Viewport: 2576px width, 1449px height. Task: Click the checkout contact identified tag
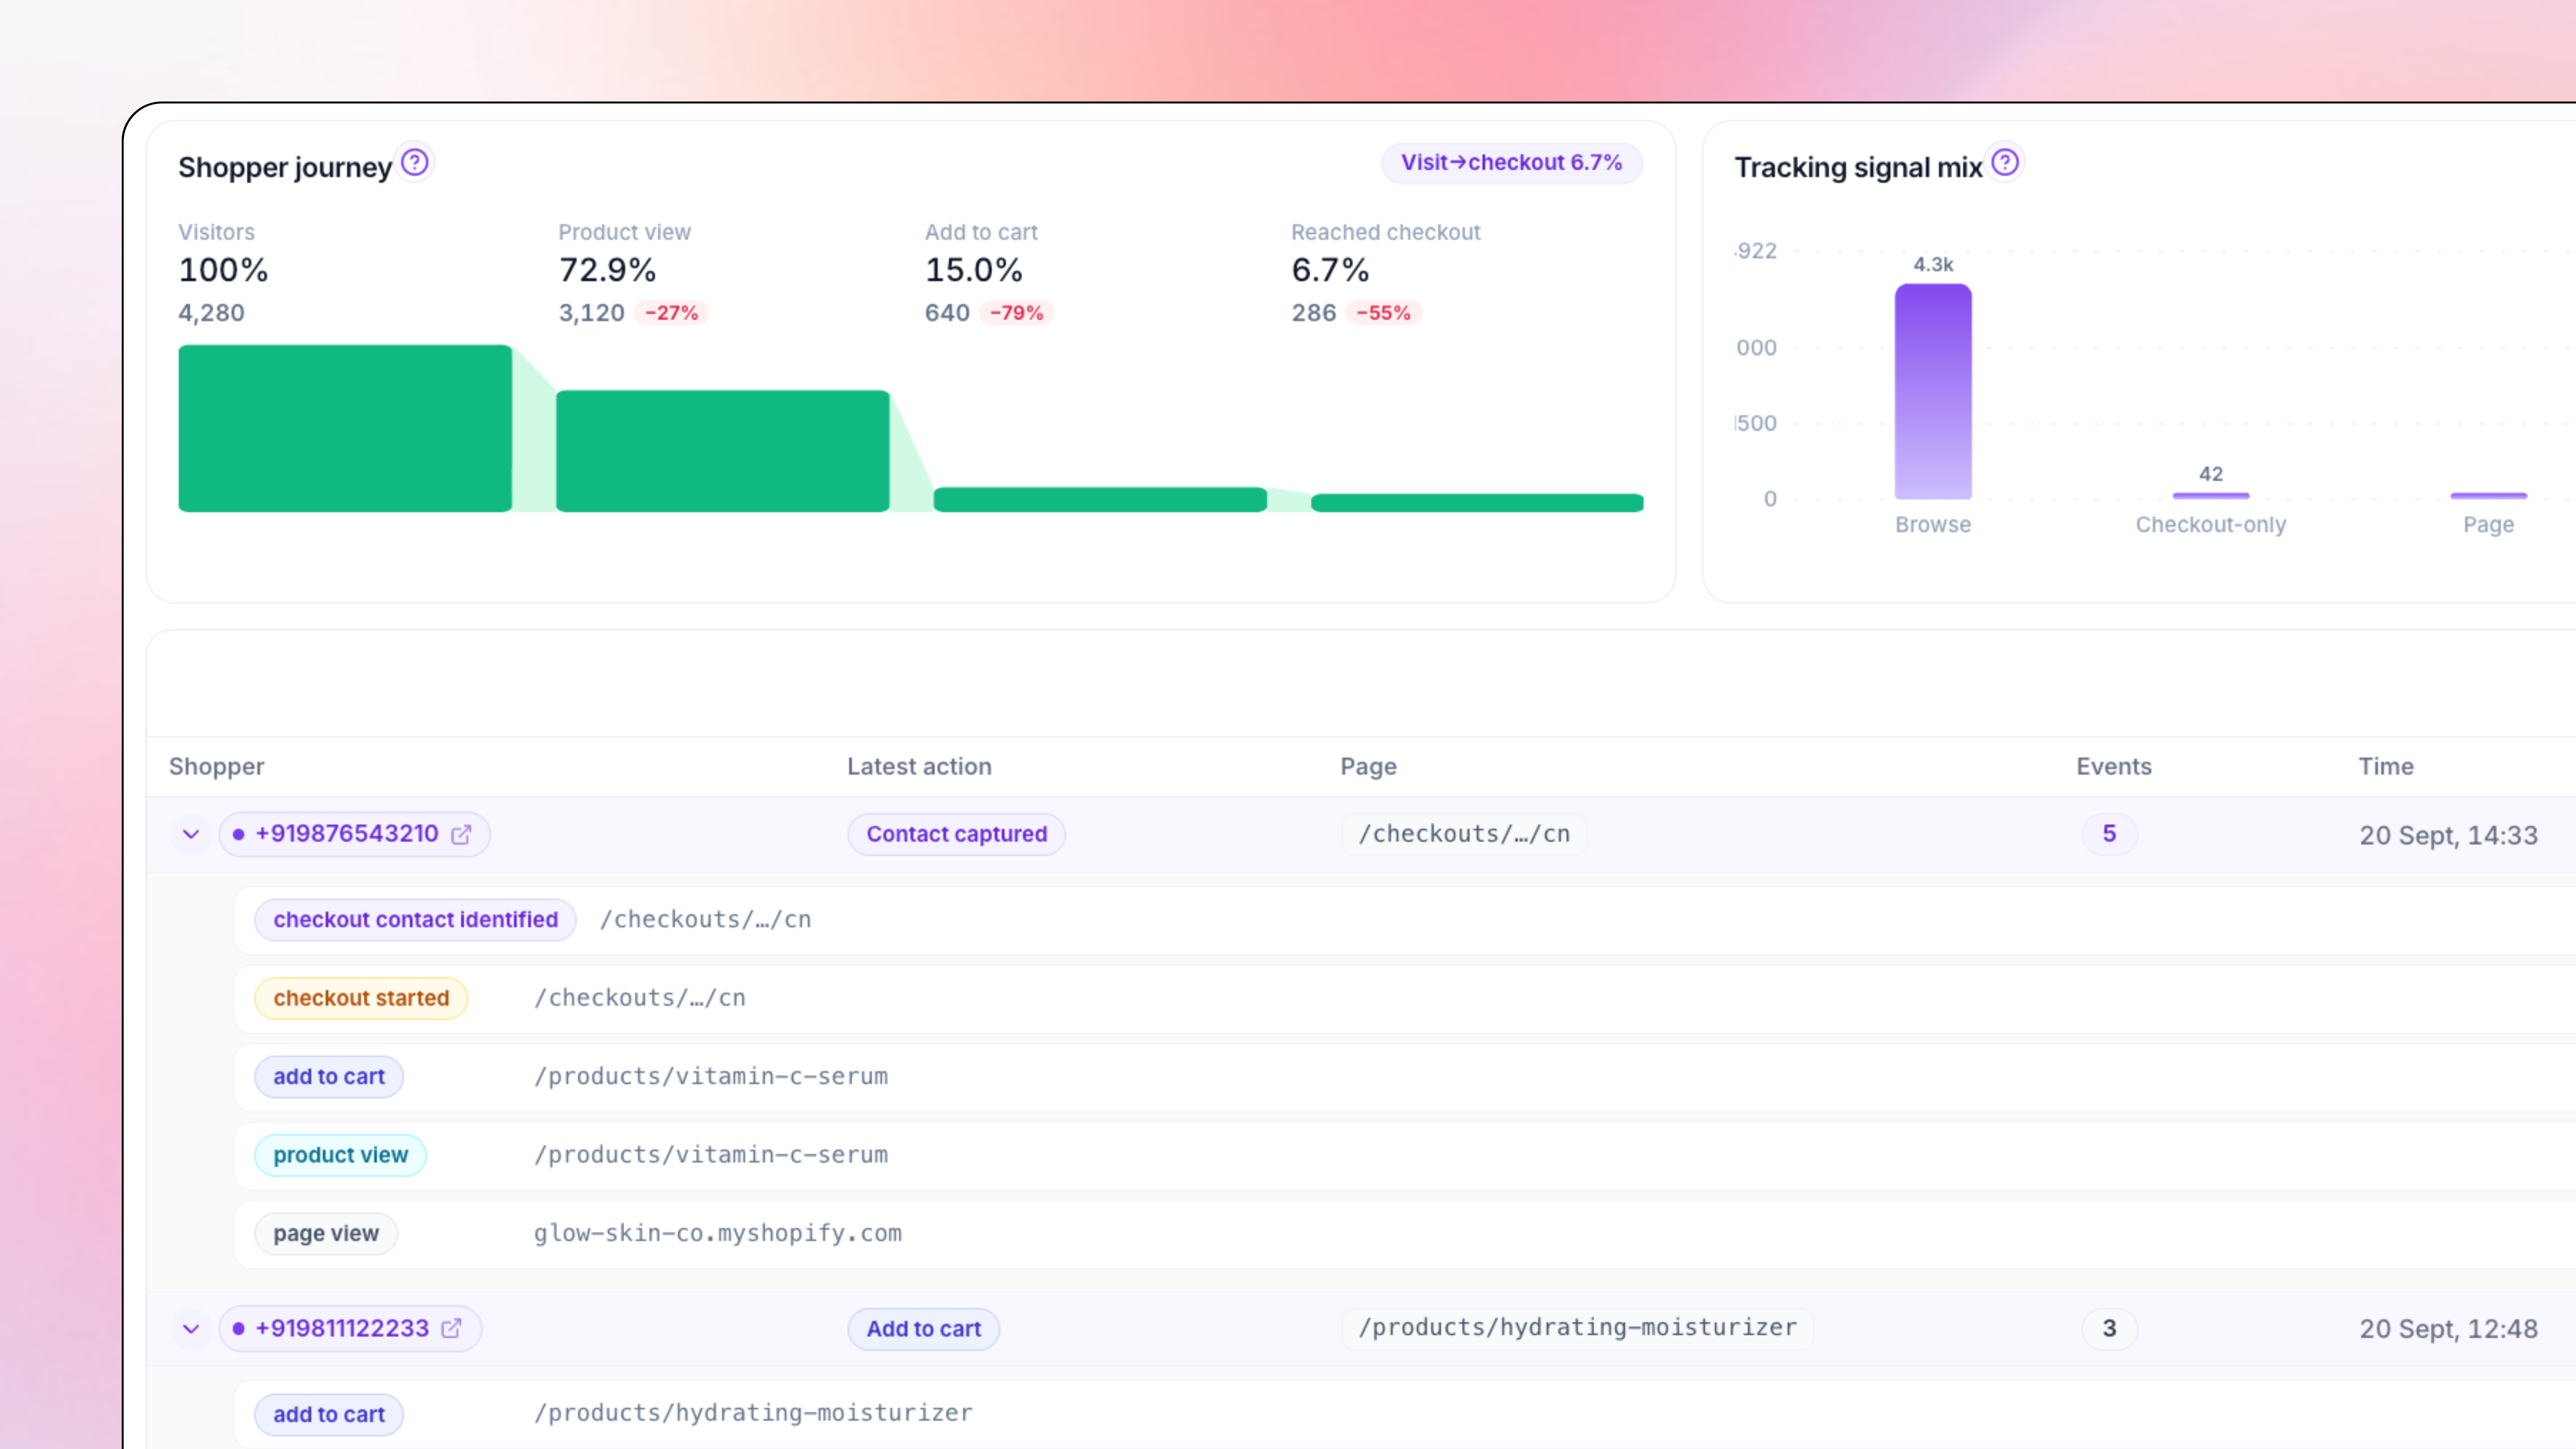pyautogui.click(x=415, y=919)
